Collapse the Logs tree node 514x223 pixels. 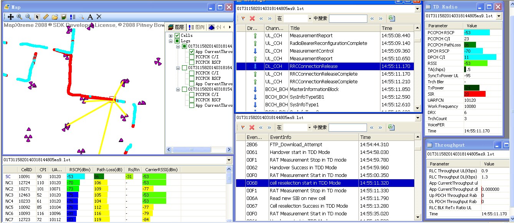[170, 41]
